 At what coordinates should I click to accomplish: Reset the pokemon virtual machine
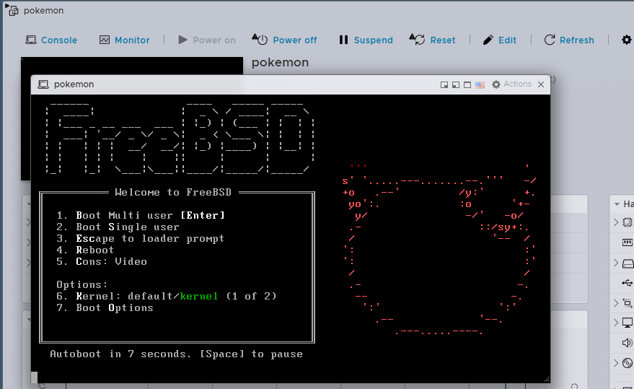432,40
